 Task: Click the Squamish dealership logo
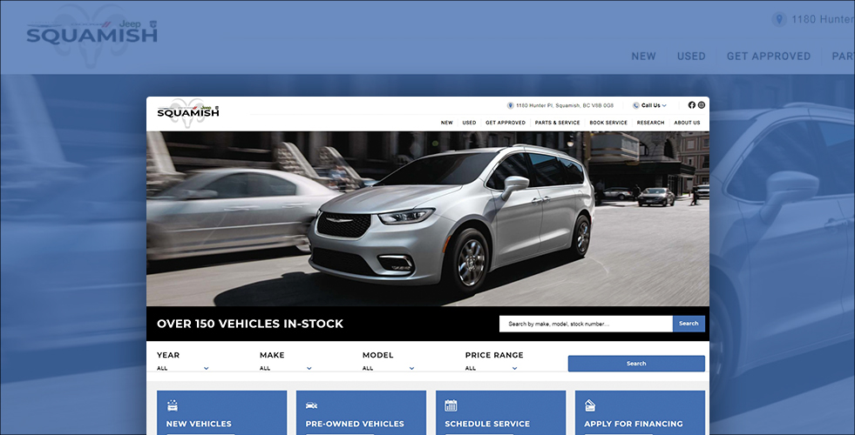[x=188, y=111]
